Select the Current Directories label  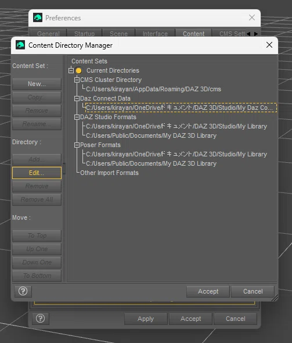[113, 70]
